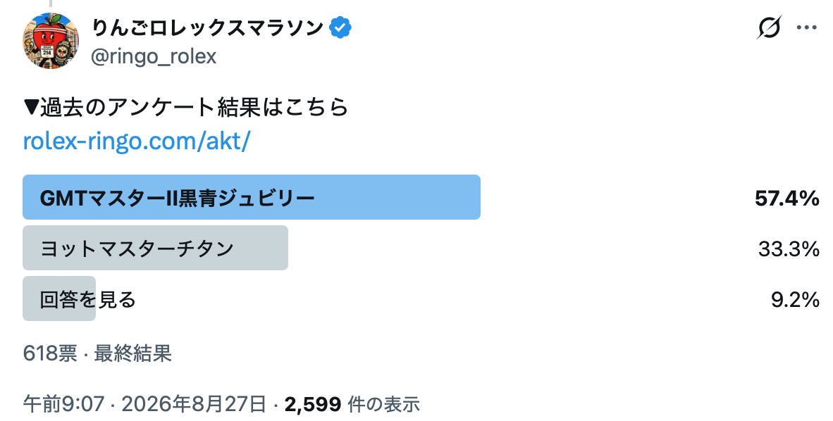
Task: Open the りんごロレックスマラソン display name
Action: (x=208, y=27)
